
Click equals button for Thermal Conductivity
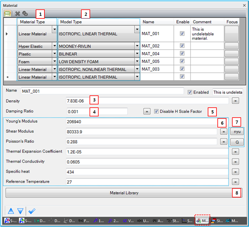[235, 162]
